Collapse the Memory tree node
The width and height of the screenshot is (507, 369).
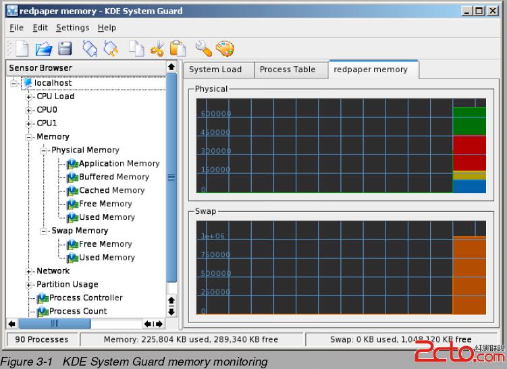[29, 138]
